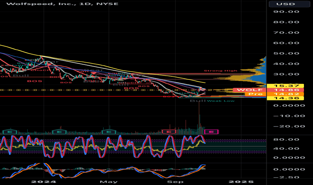Click the −20.00 price scale value

pos(289,126)
